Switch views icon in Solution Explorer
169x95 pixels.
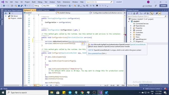point(137,13)
